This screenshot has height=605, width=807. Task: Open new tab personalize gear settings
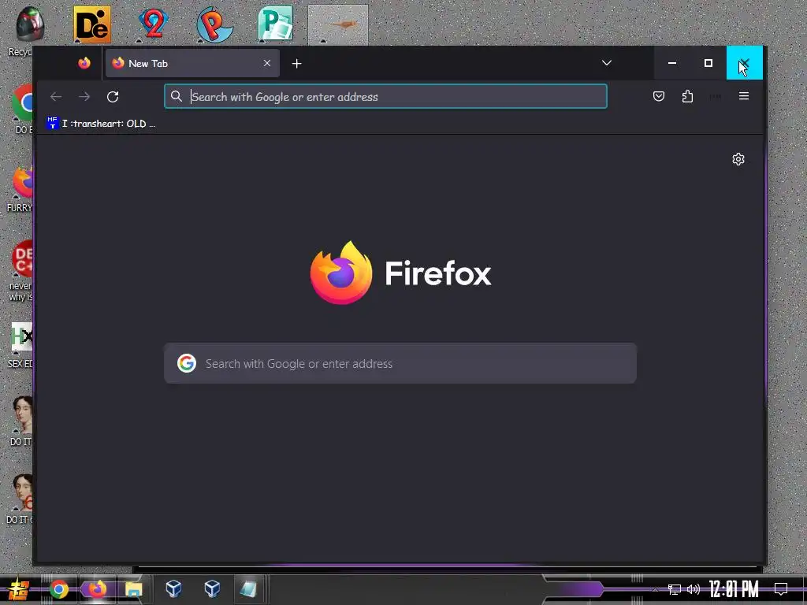[738, 159]
